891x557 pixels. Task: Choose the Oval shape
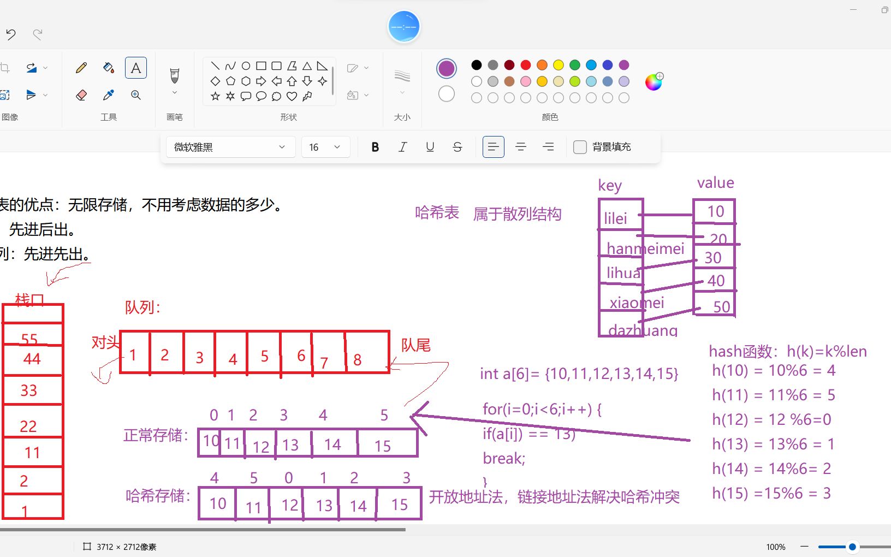click(246, 66)
